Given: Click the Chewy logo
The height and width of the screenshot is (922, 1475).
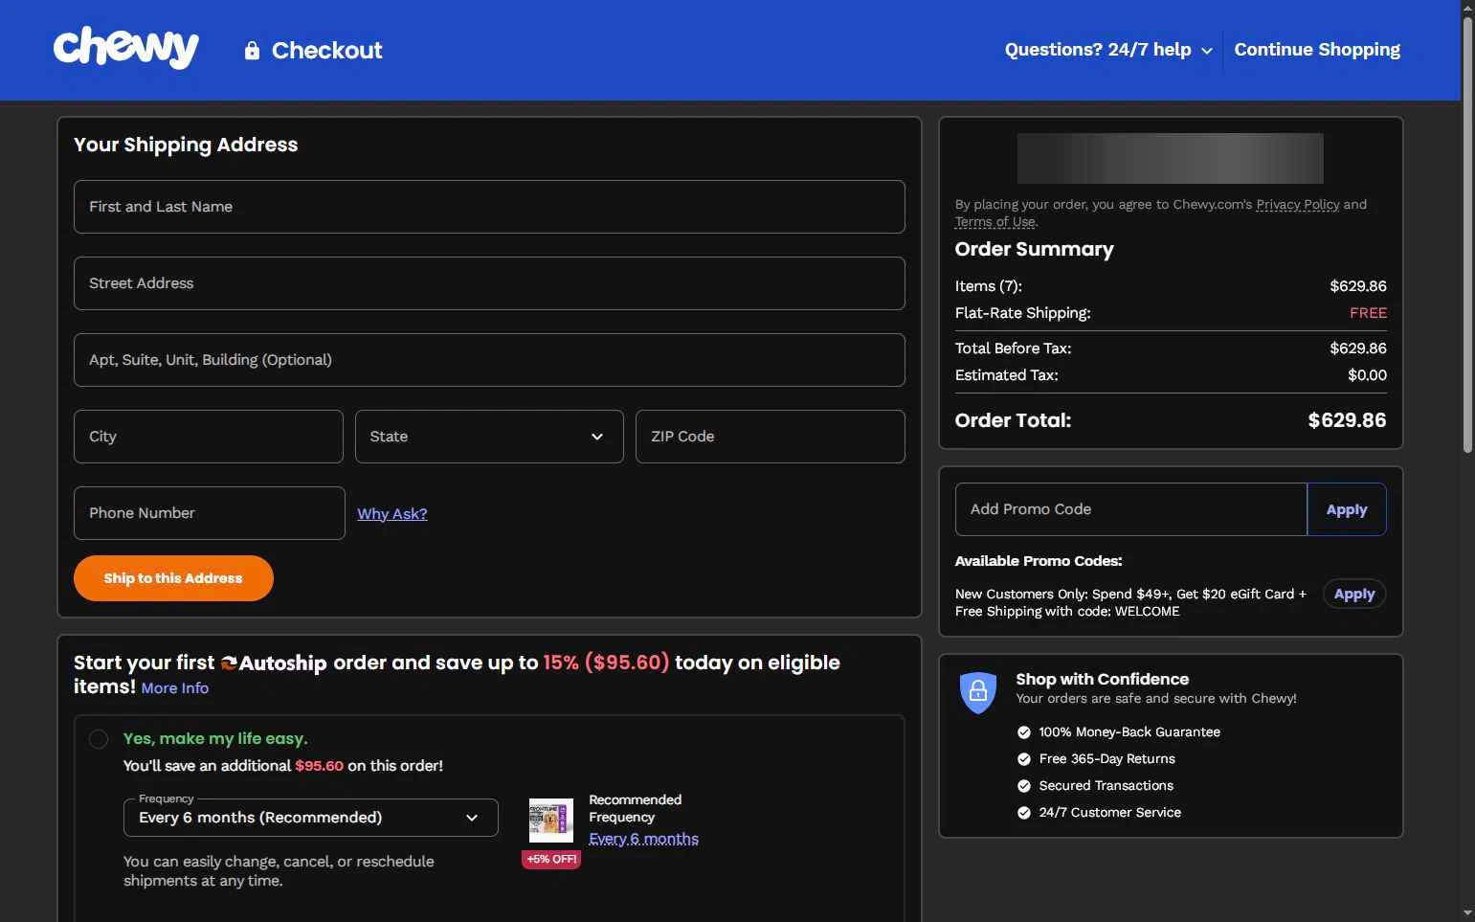Looking at the screenshot, I should [x=125, y=48].
